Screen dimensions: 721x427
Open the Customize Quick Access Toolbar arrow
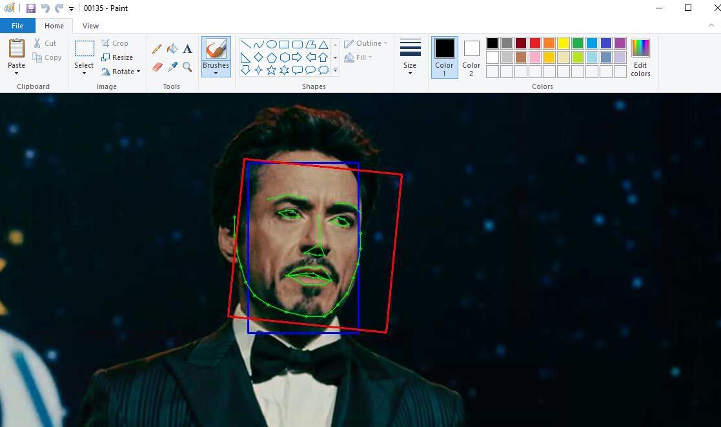(x=71, y=9)
